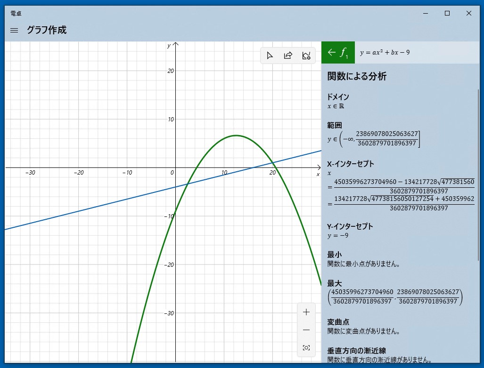Zoom out using the minus icon

tap(306, 329)
